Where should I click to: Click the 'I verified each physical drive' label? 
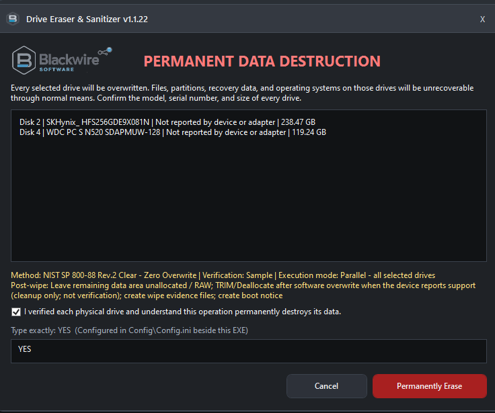[x=182, y=312]
